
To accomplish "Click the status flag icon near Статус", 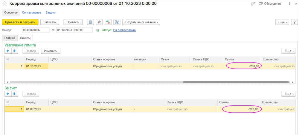I will pyautogui.click(x=97, y=30).
